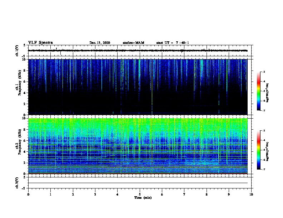Click the "-3" value on ch.1 colorbar
Image resolution: width=283 pixels, height=218 pixels.
tap(263, 72)
